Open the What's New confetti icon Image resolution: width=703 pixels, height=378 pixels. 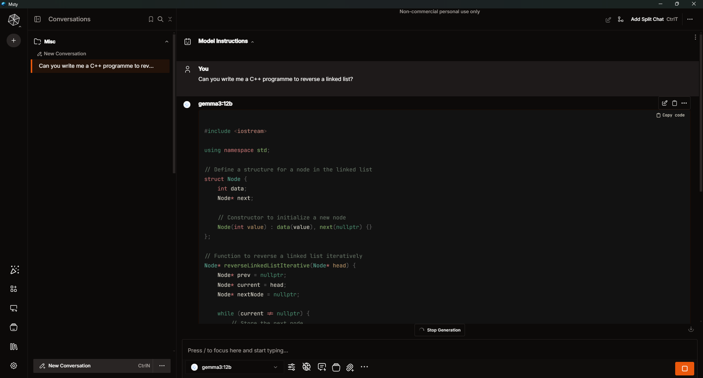(15, 270)
